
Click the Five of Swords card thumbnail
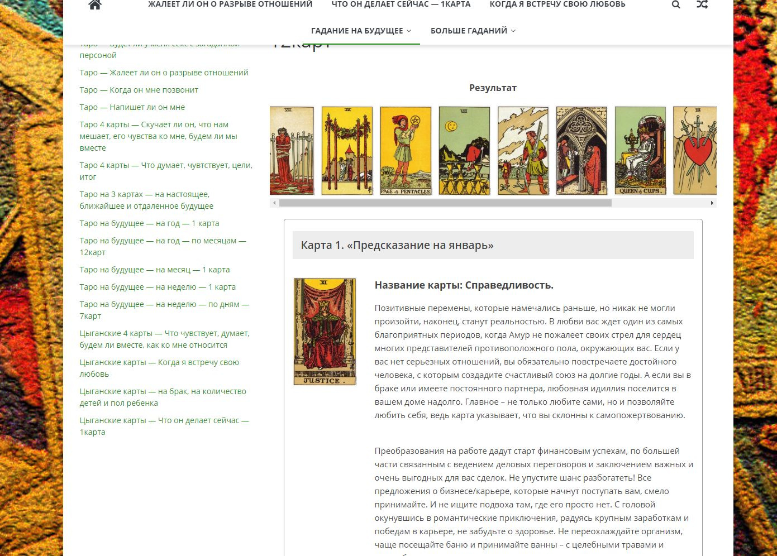pos(523,151)
